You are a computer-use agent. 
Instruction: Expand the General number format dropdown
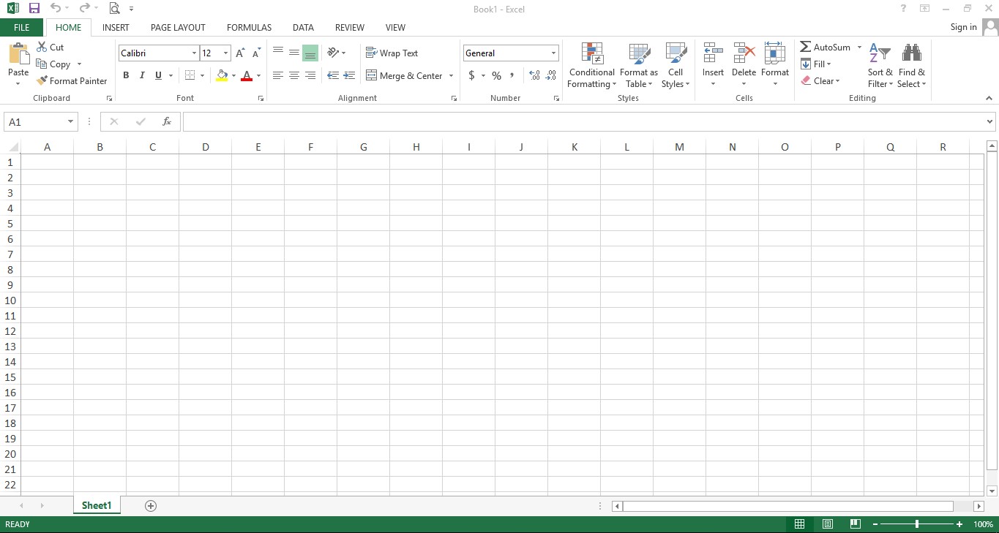point(553,53)
